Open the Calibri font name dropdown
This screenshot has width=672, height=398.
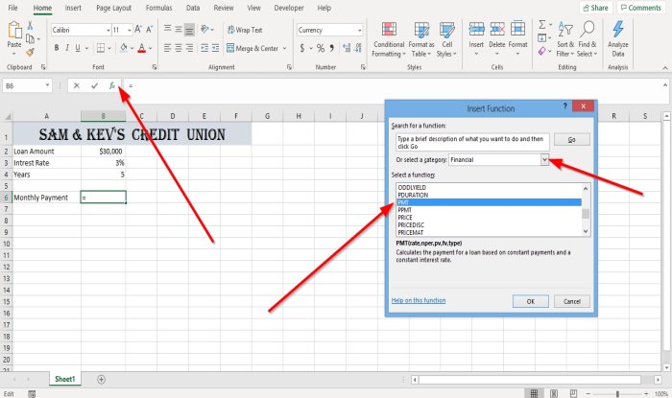(108, 30)
